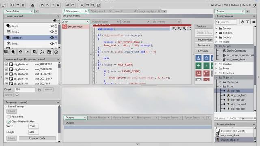Screen dimensions: 260x146
Task: Open the Asset Browser filter icon
Action: click(247, 21)
